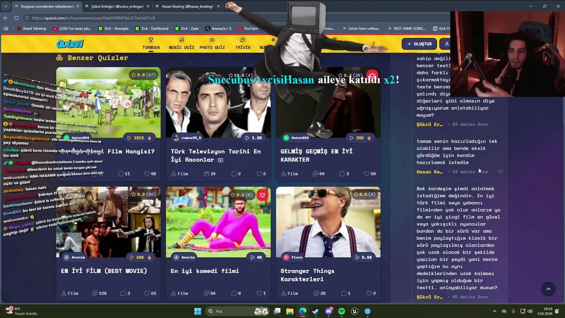Open File Explorer from the taskbar

click(x=290, y=311)
